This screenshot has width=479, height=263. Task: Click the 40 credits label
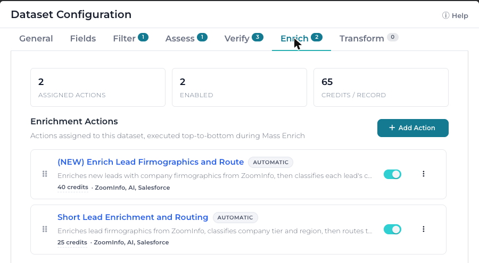(x=73, y=188)
